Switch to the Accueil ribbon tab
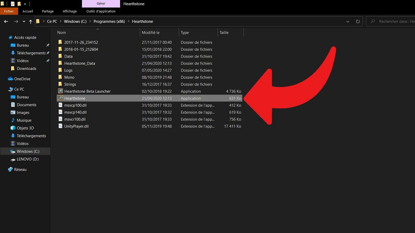Image resolution: width=415 pixels, height=233 pixels. [28, 11]
